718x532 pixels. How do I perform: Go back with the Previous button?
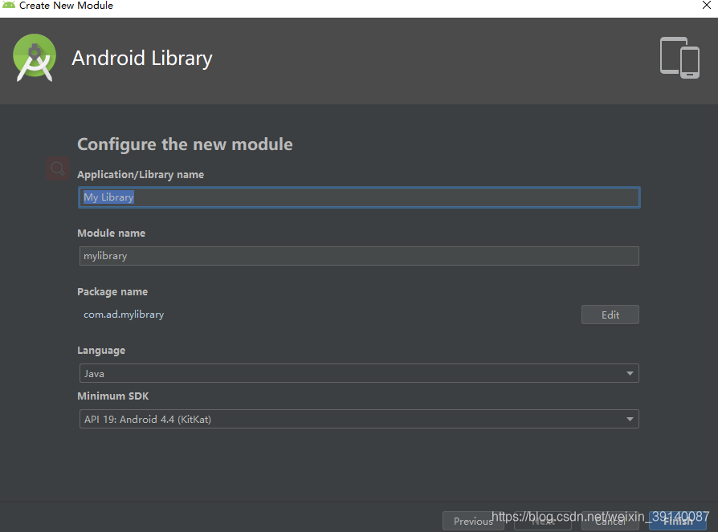tap(473, 521)
